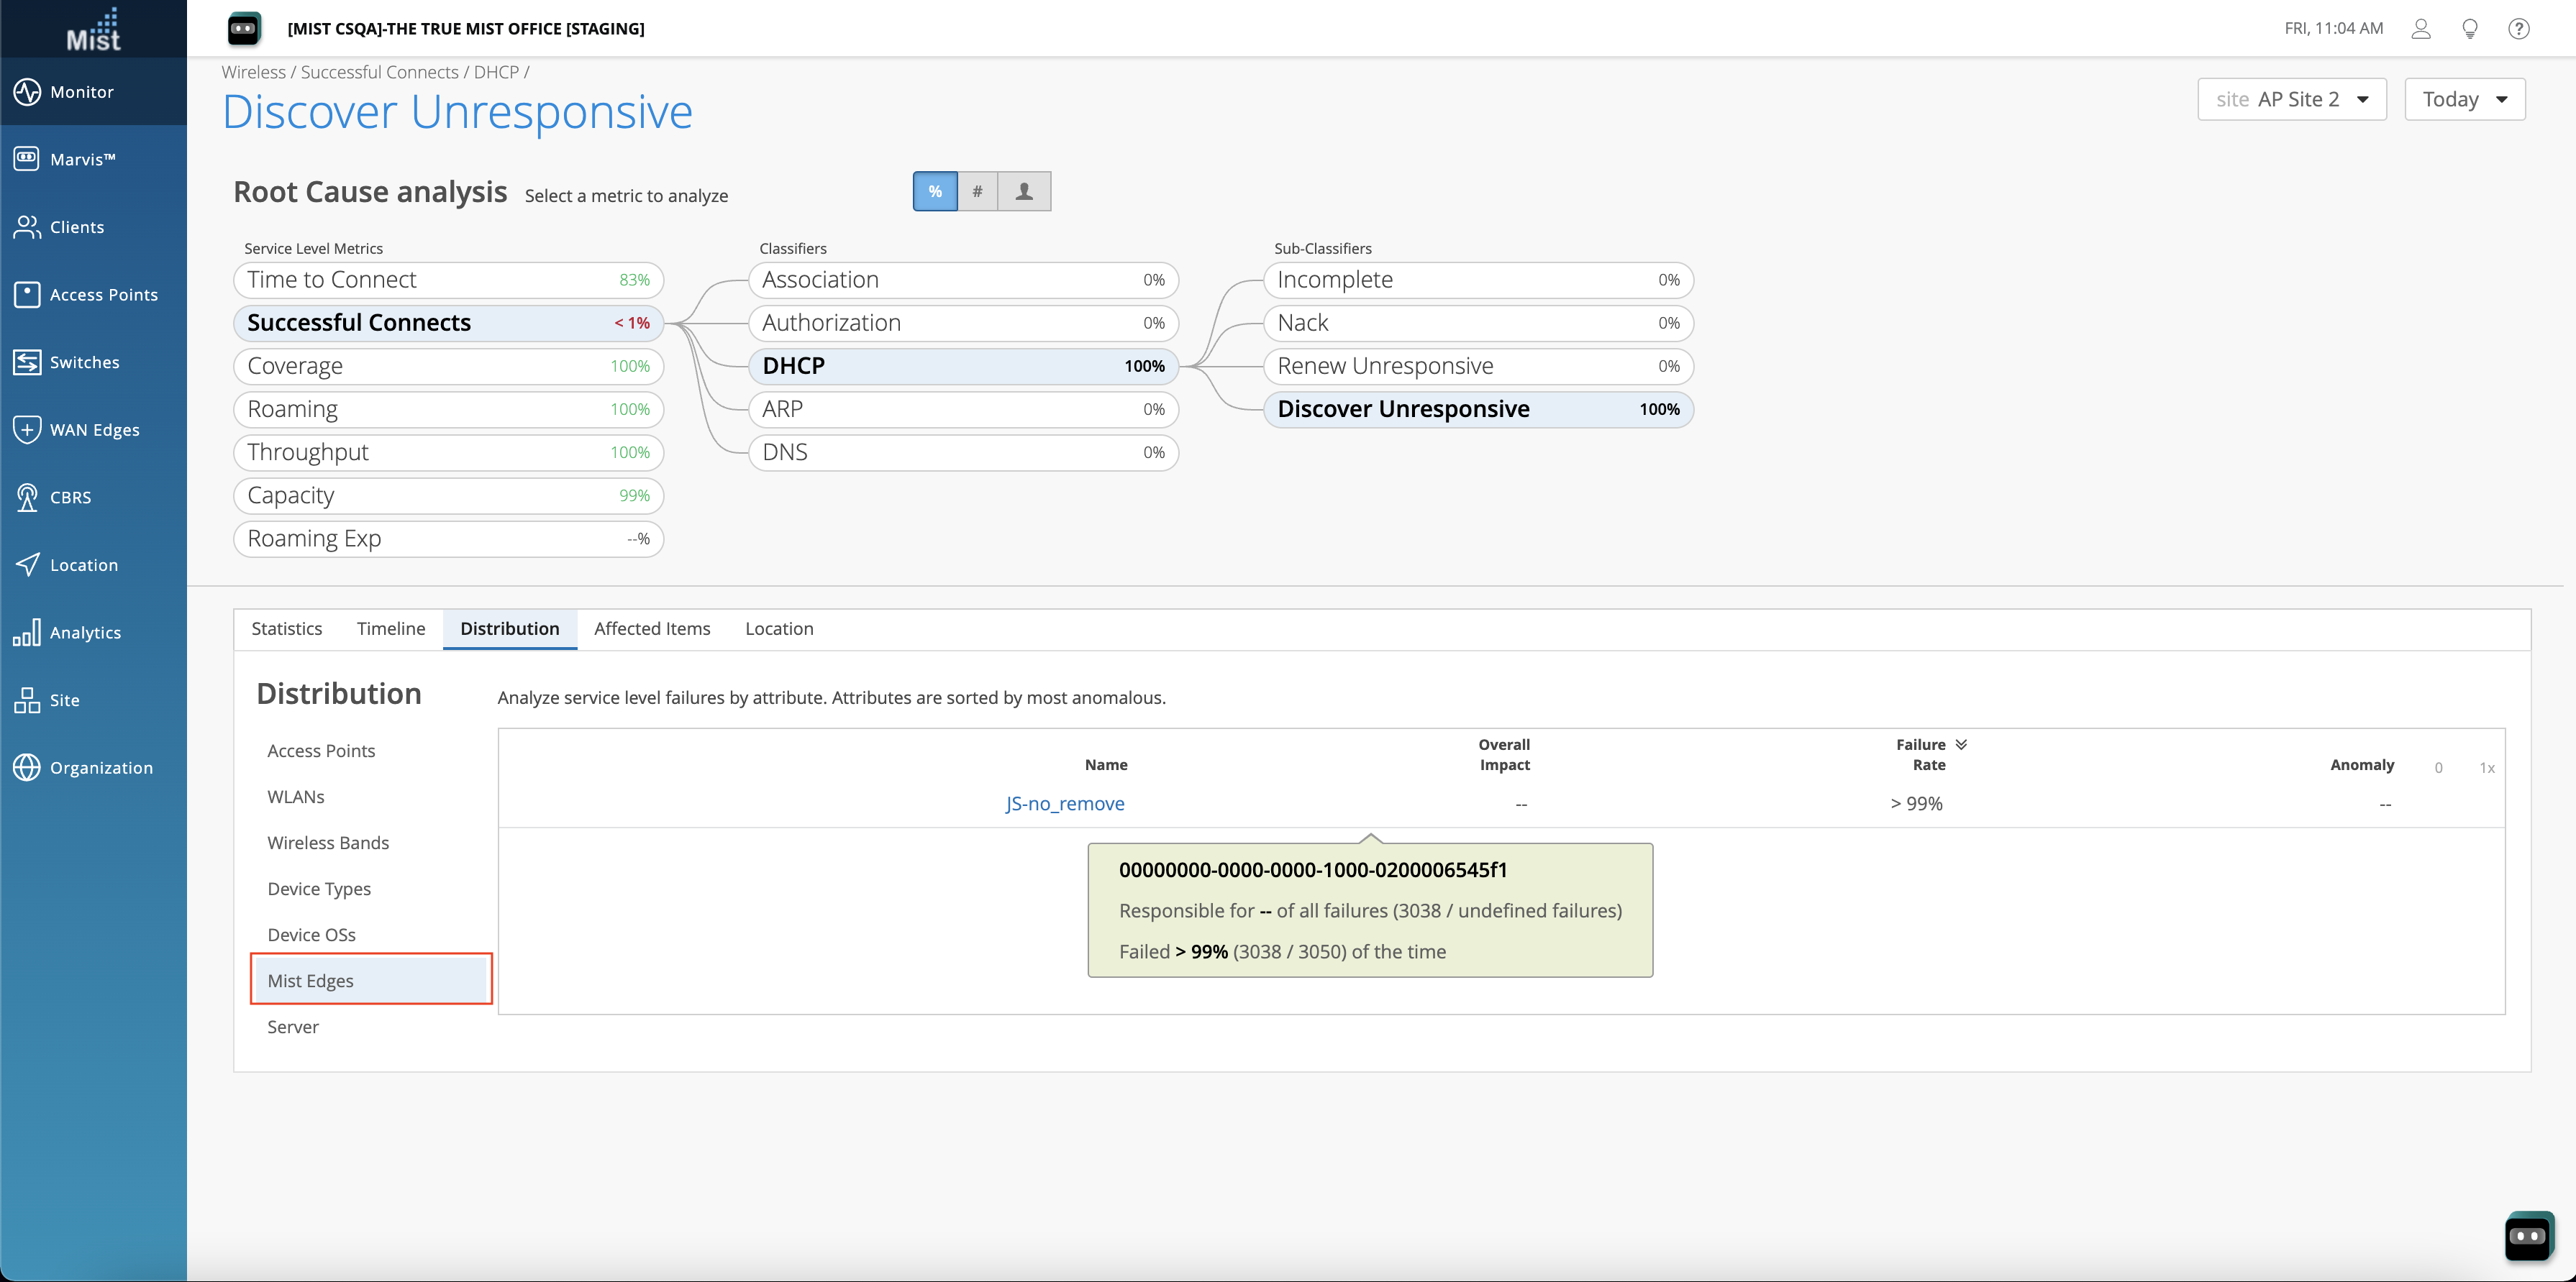Sort by Failure Rate column arrow
Viewport: 2576px width, 1282px height.
[1960, 744]
